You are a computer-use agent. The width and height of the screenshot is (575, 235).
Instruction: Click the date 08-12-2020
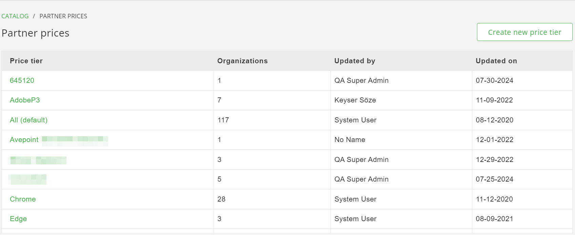click(495, 120)
